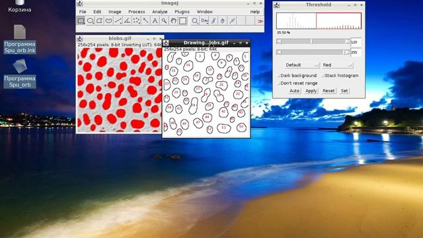Click outlined particle 51 in Drawing window
The width and height of the screenshot is (423, 238).
223,128
